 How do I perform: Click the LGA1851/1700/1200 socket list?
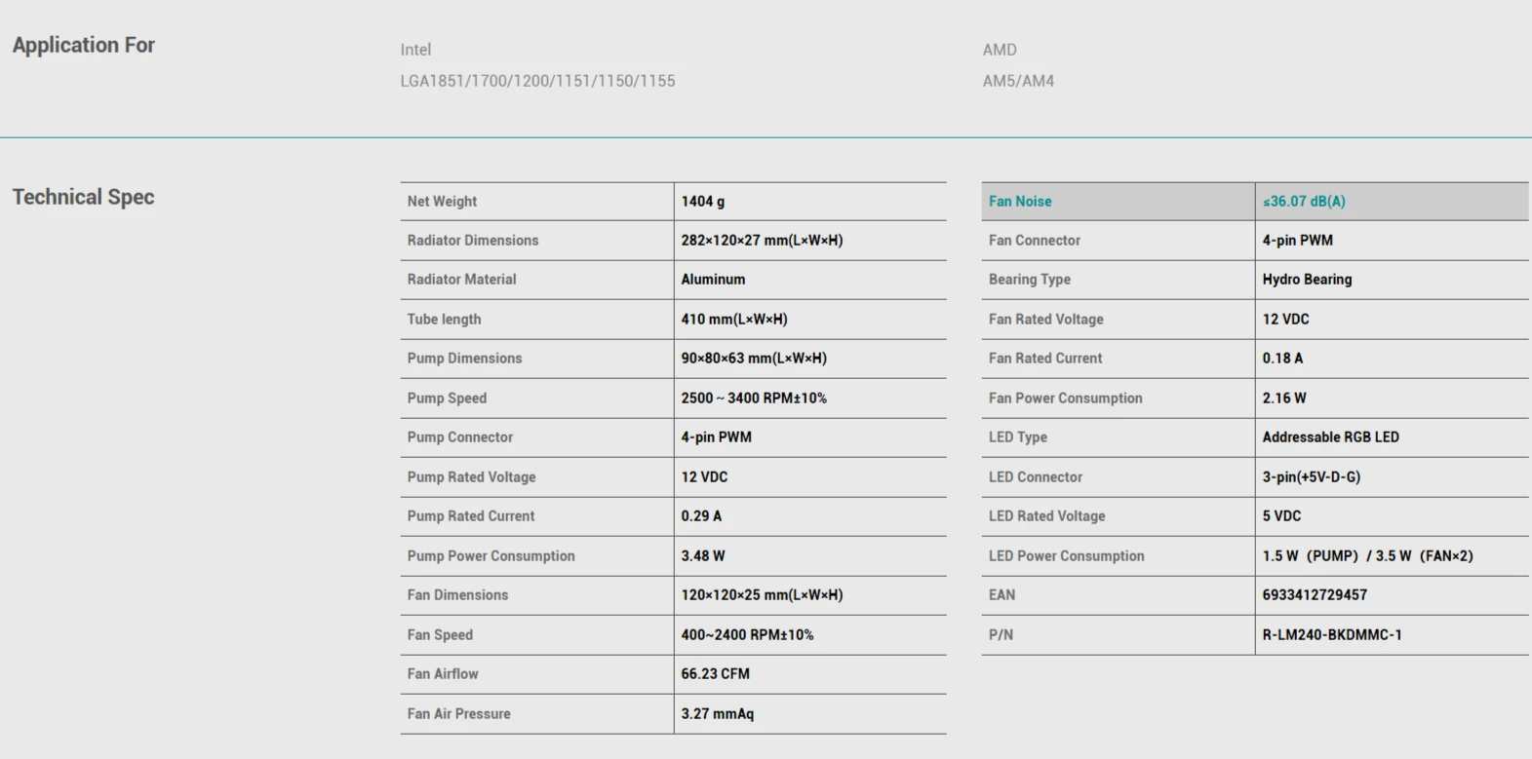tap(537, 81)
